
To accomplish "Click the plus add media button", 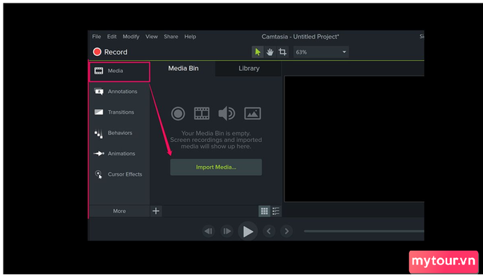I will pyautogui.click(x=156, y=211).
